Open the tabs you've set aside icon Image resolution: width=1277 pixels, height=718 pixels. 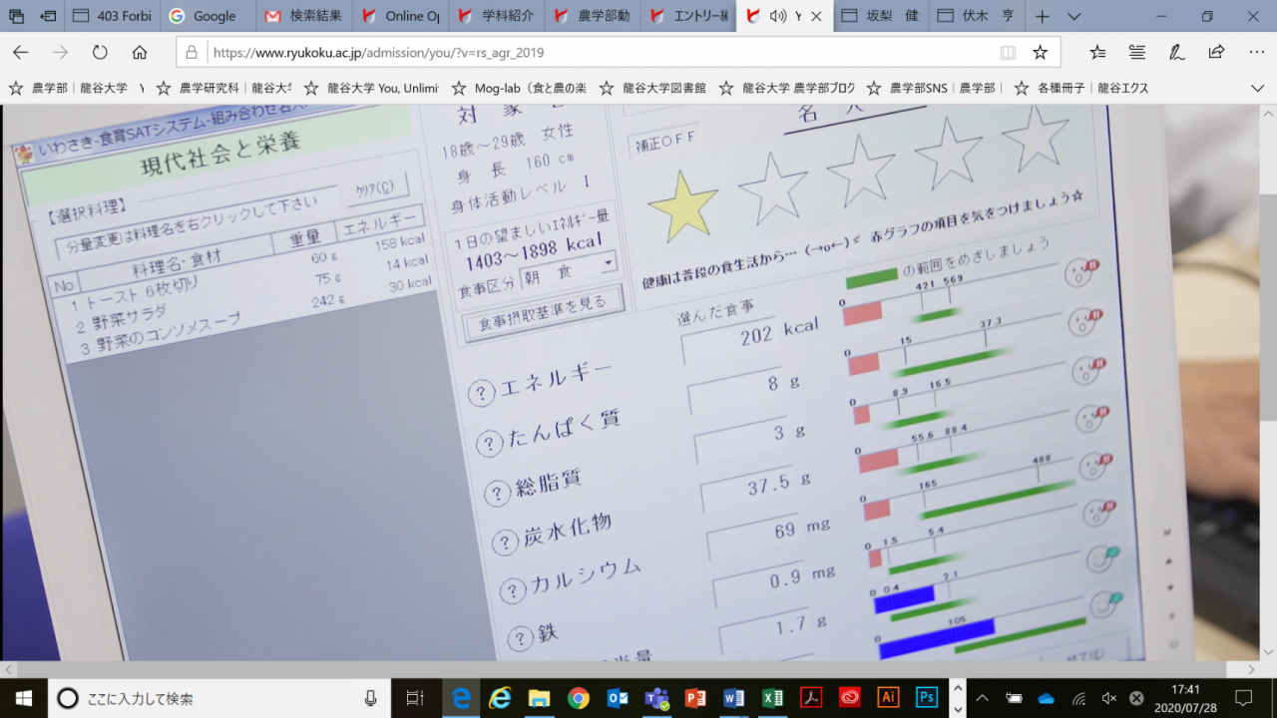click(x=16, y=16)
